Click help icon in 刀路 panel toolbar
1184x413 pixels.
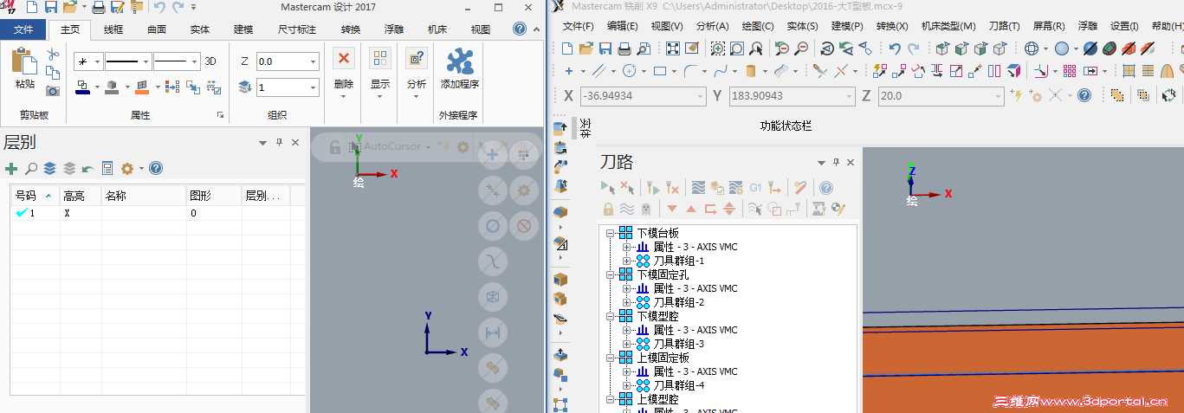click(826, 187)
